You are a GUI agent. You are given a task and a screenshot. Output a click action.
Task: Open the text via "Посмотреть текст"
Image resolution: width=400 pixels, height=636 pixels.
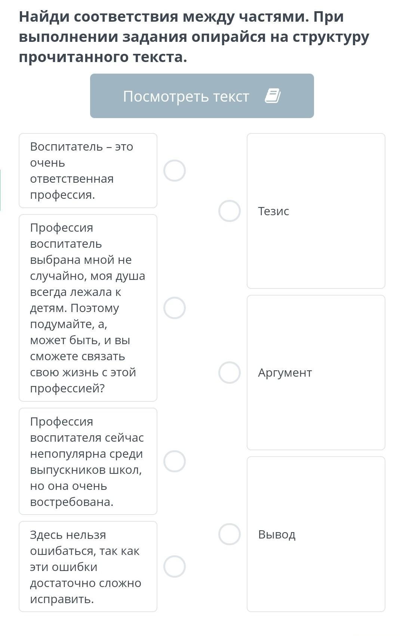(186, 96)
